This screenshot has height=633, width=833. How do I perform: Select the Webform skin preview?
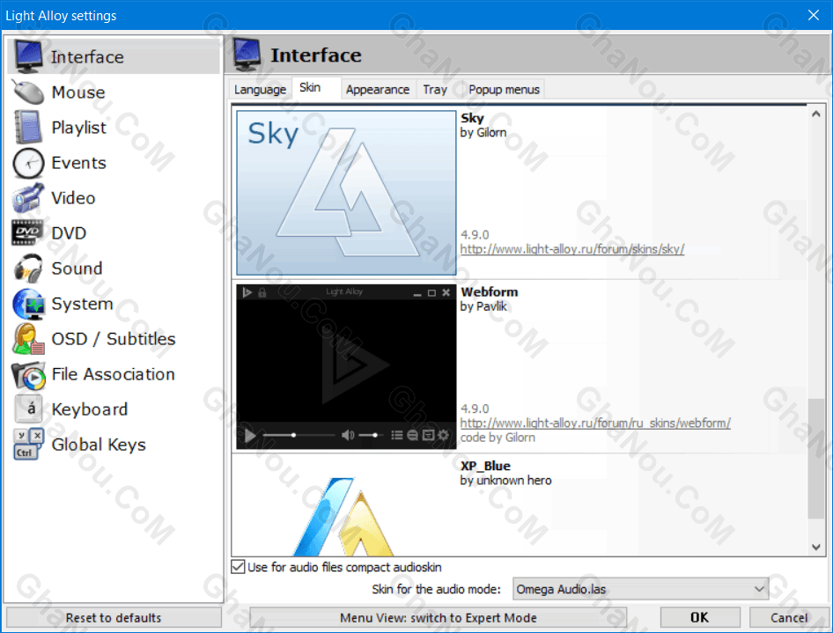click(x=346, y=366)
